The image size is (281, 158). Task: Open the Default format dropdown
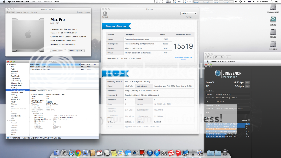tap(189, 13)
